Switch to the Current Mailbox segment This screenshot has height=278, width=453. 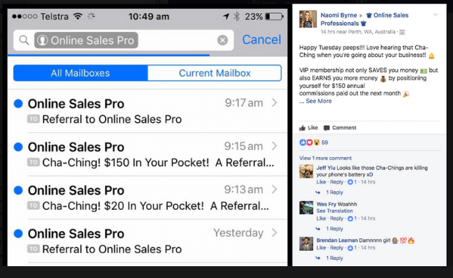pyautogui.click(x=215, y=73)
